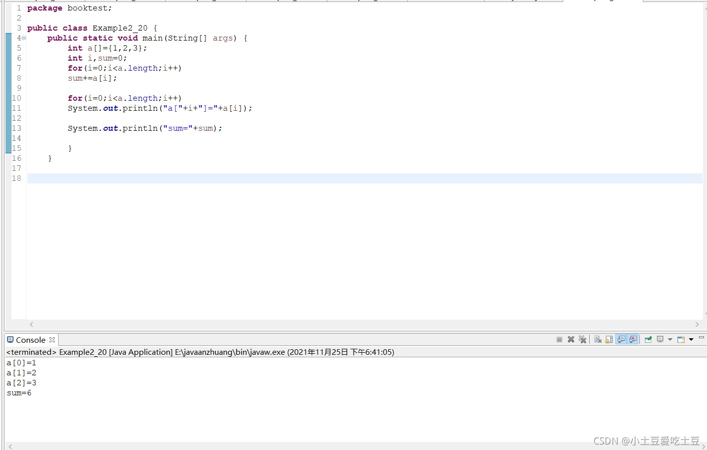The image size is (707, 450).
Task: Clear the Console output
Action: click(x=598, y=339)
